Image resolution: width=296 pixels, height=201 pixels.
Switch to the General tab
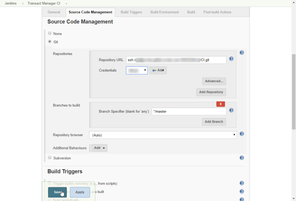[54, 12]
